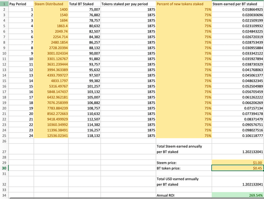Click the Annual ROI value 269.54%
This screenshot has width=264, height=199.
point(238,195)
